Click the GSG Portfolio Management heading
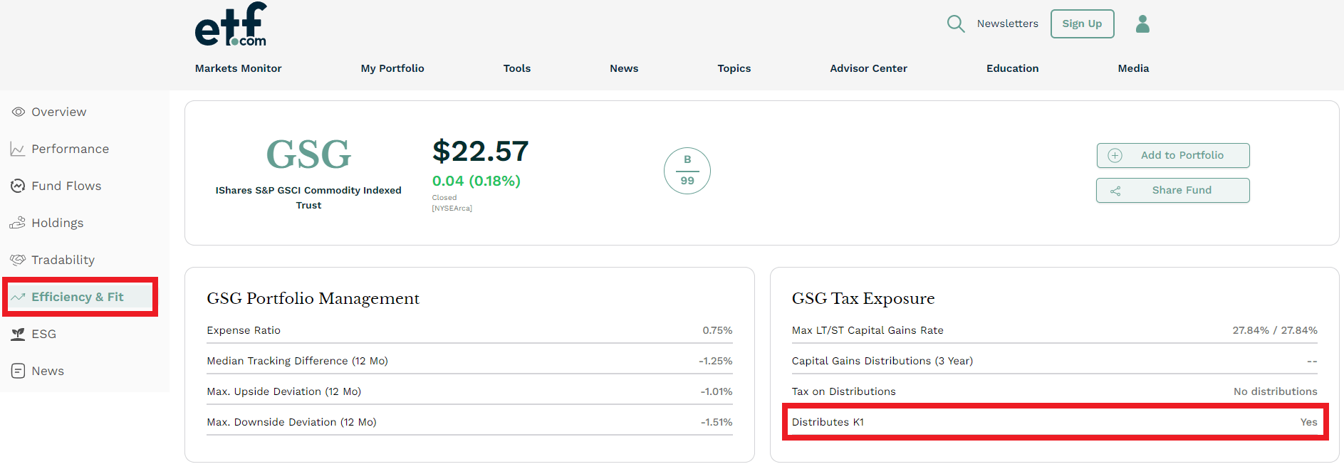The height and width of the screenshot is (469, 1344). (x=313, y=298)
